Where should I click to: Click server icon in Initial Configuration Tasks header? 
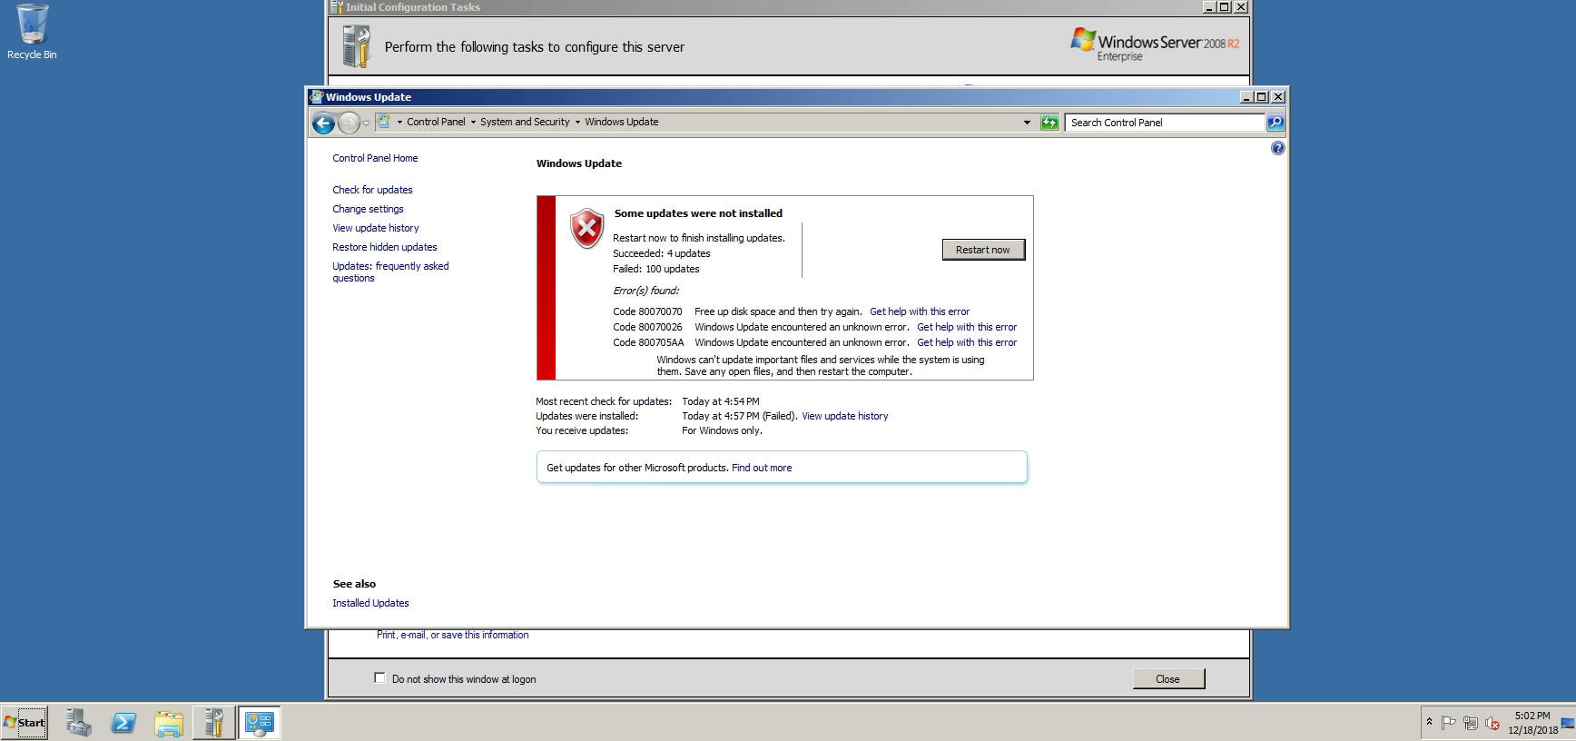[x=357, y=46]
